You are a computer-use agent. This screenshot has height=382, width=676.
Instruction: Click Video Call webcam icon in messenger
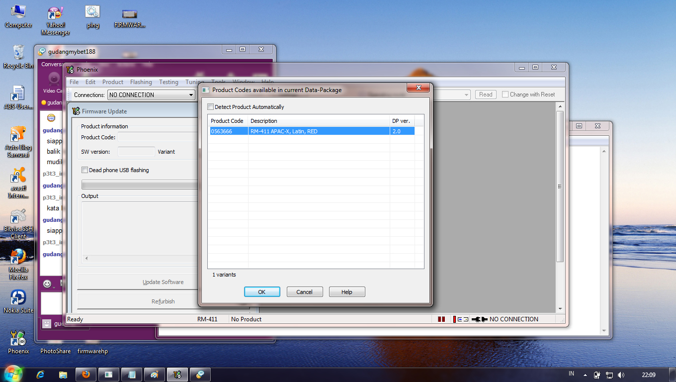coord(53,80)
